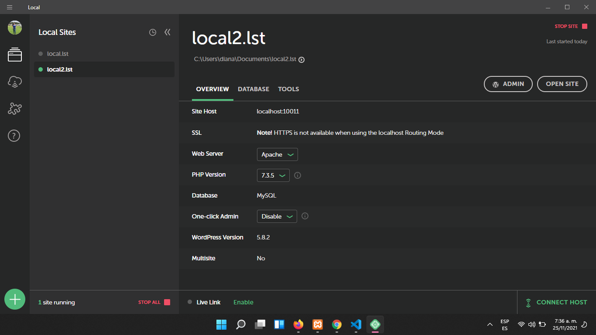596x335 pixels.
Task: Open the Local Sites icon in sidebar
Action: point(15,55)
